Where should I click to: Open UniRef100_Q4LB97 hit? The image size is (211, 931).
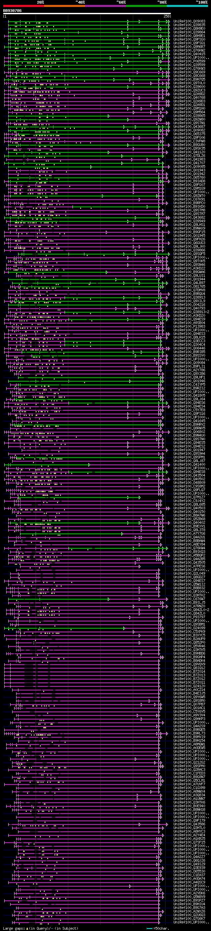pos(189,283)
